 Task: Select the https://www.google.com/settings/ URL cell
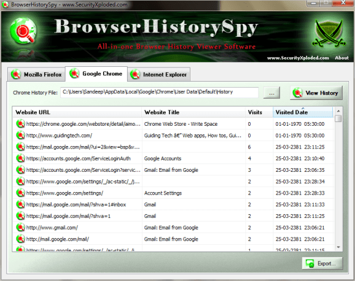64,193
